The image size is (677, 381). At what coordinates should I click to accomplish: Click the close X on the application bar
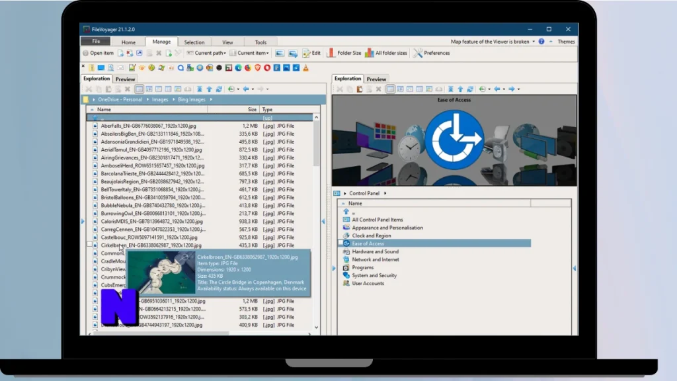(83, 66)
